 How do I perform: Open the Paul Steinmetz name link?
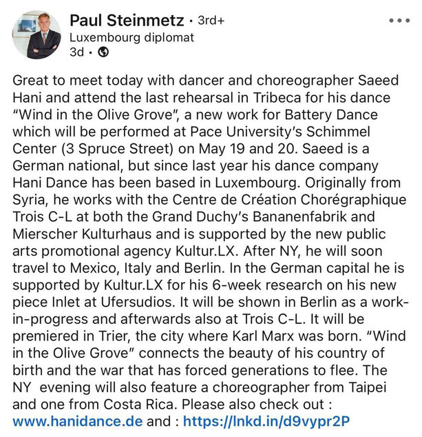coord(127,21)
